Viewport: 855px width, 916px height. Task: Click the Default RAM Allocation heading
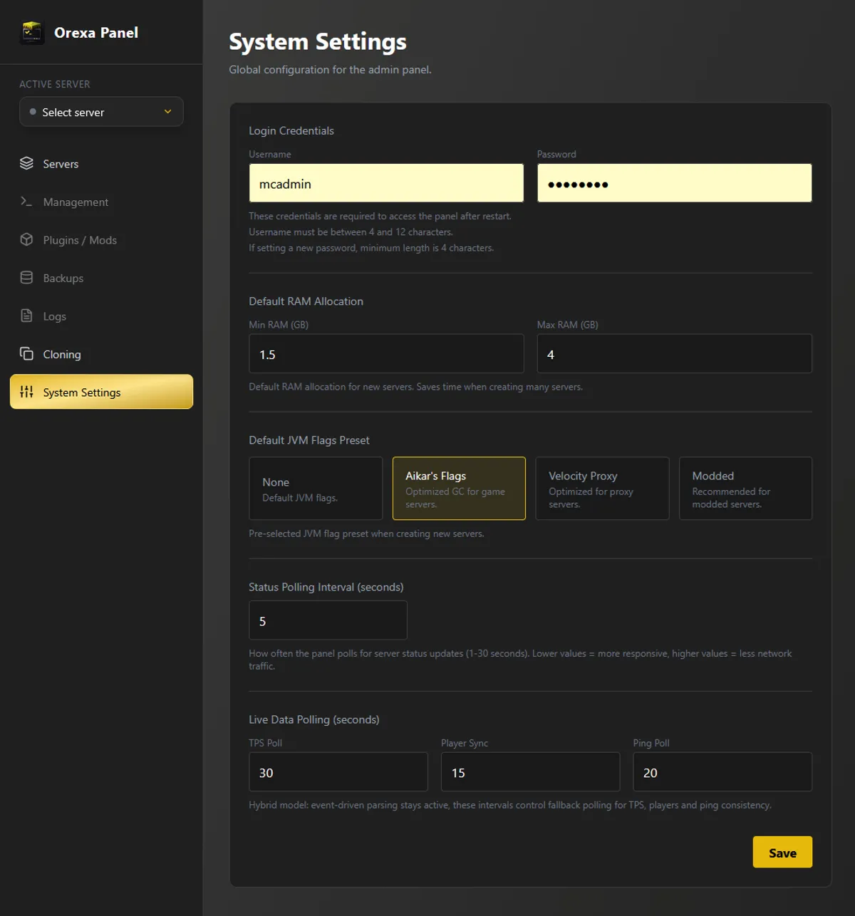click(x=306, y=301)
